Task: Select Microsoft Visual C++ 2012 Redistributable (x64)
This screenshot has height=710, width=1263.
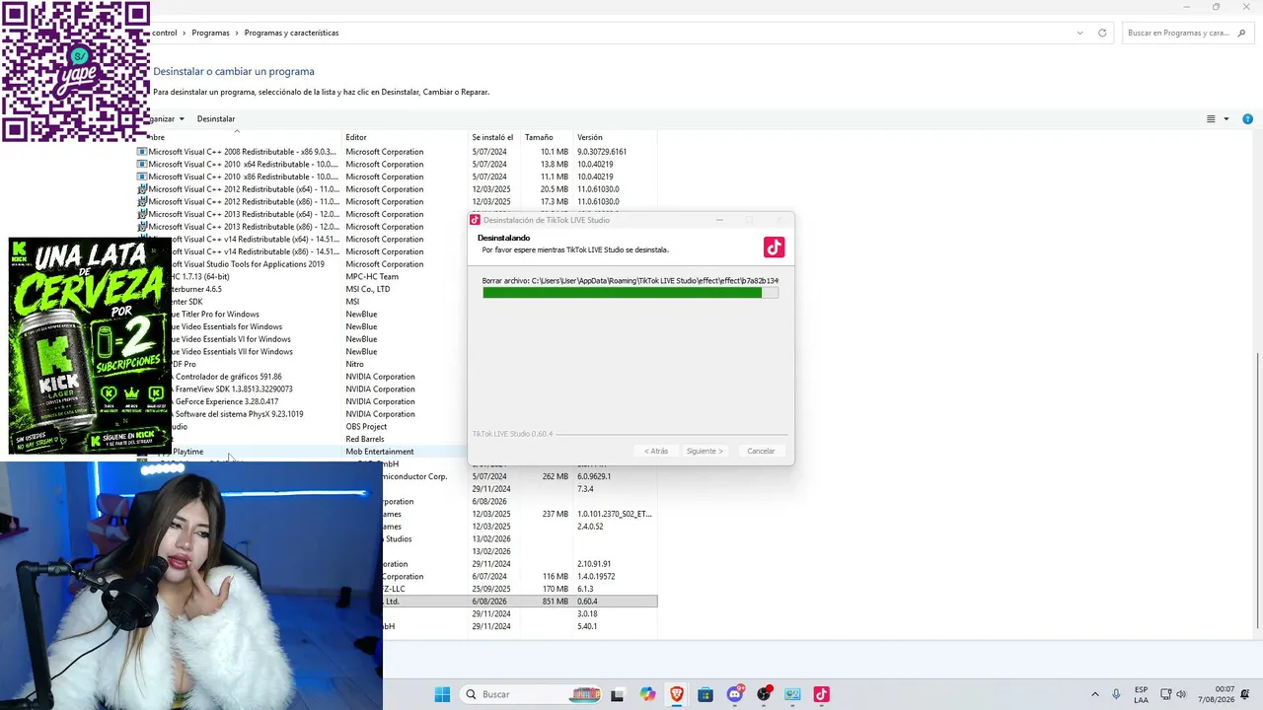Action: point(397,189)
